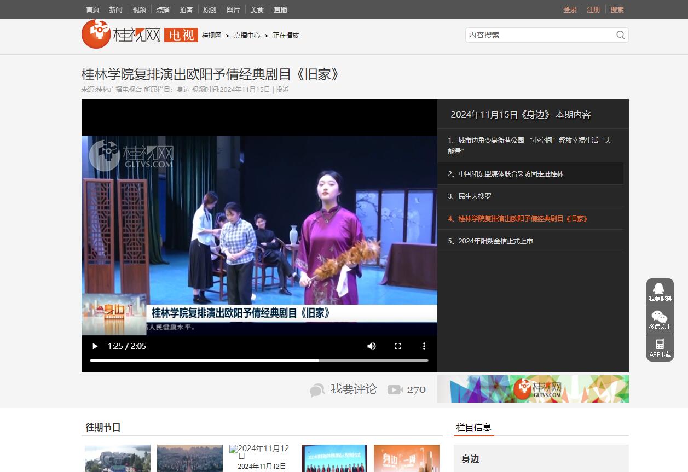
Task: Click the 投诉 report link
Action: click(282, 89)
